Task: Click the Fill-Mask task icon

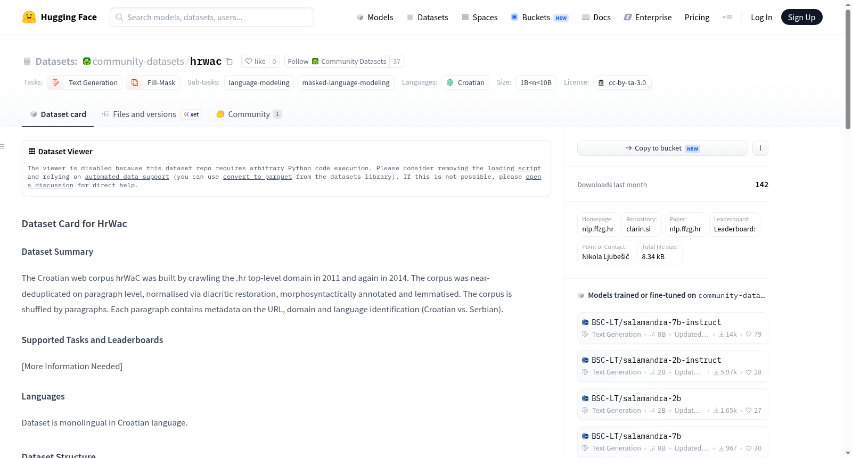Action: [x=135, y=82]
